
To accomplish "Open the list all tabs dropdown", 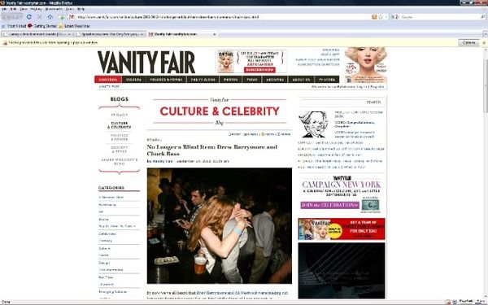I will [485, 34].
